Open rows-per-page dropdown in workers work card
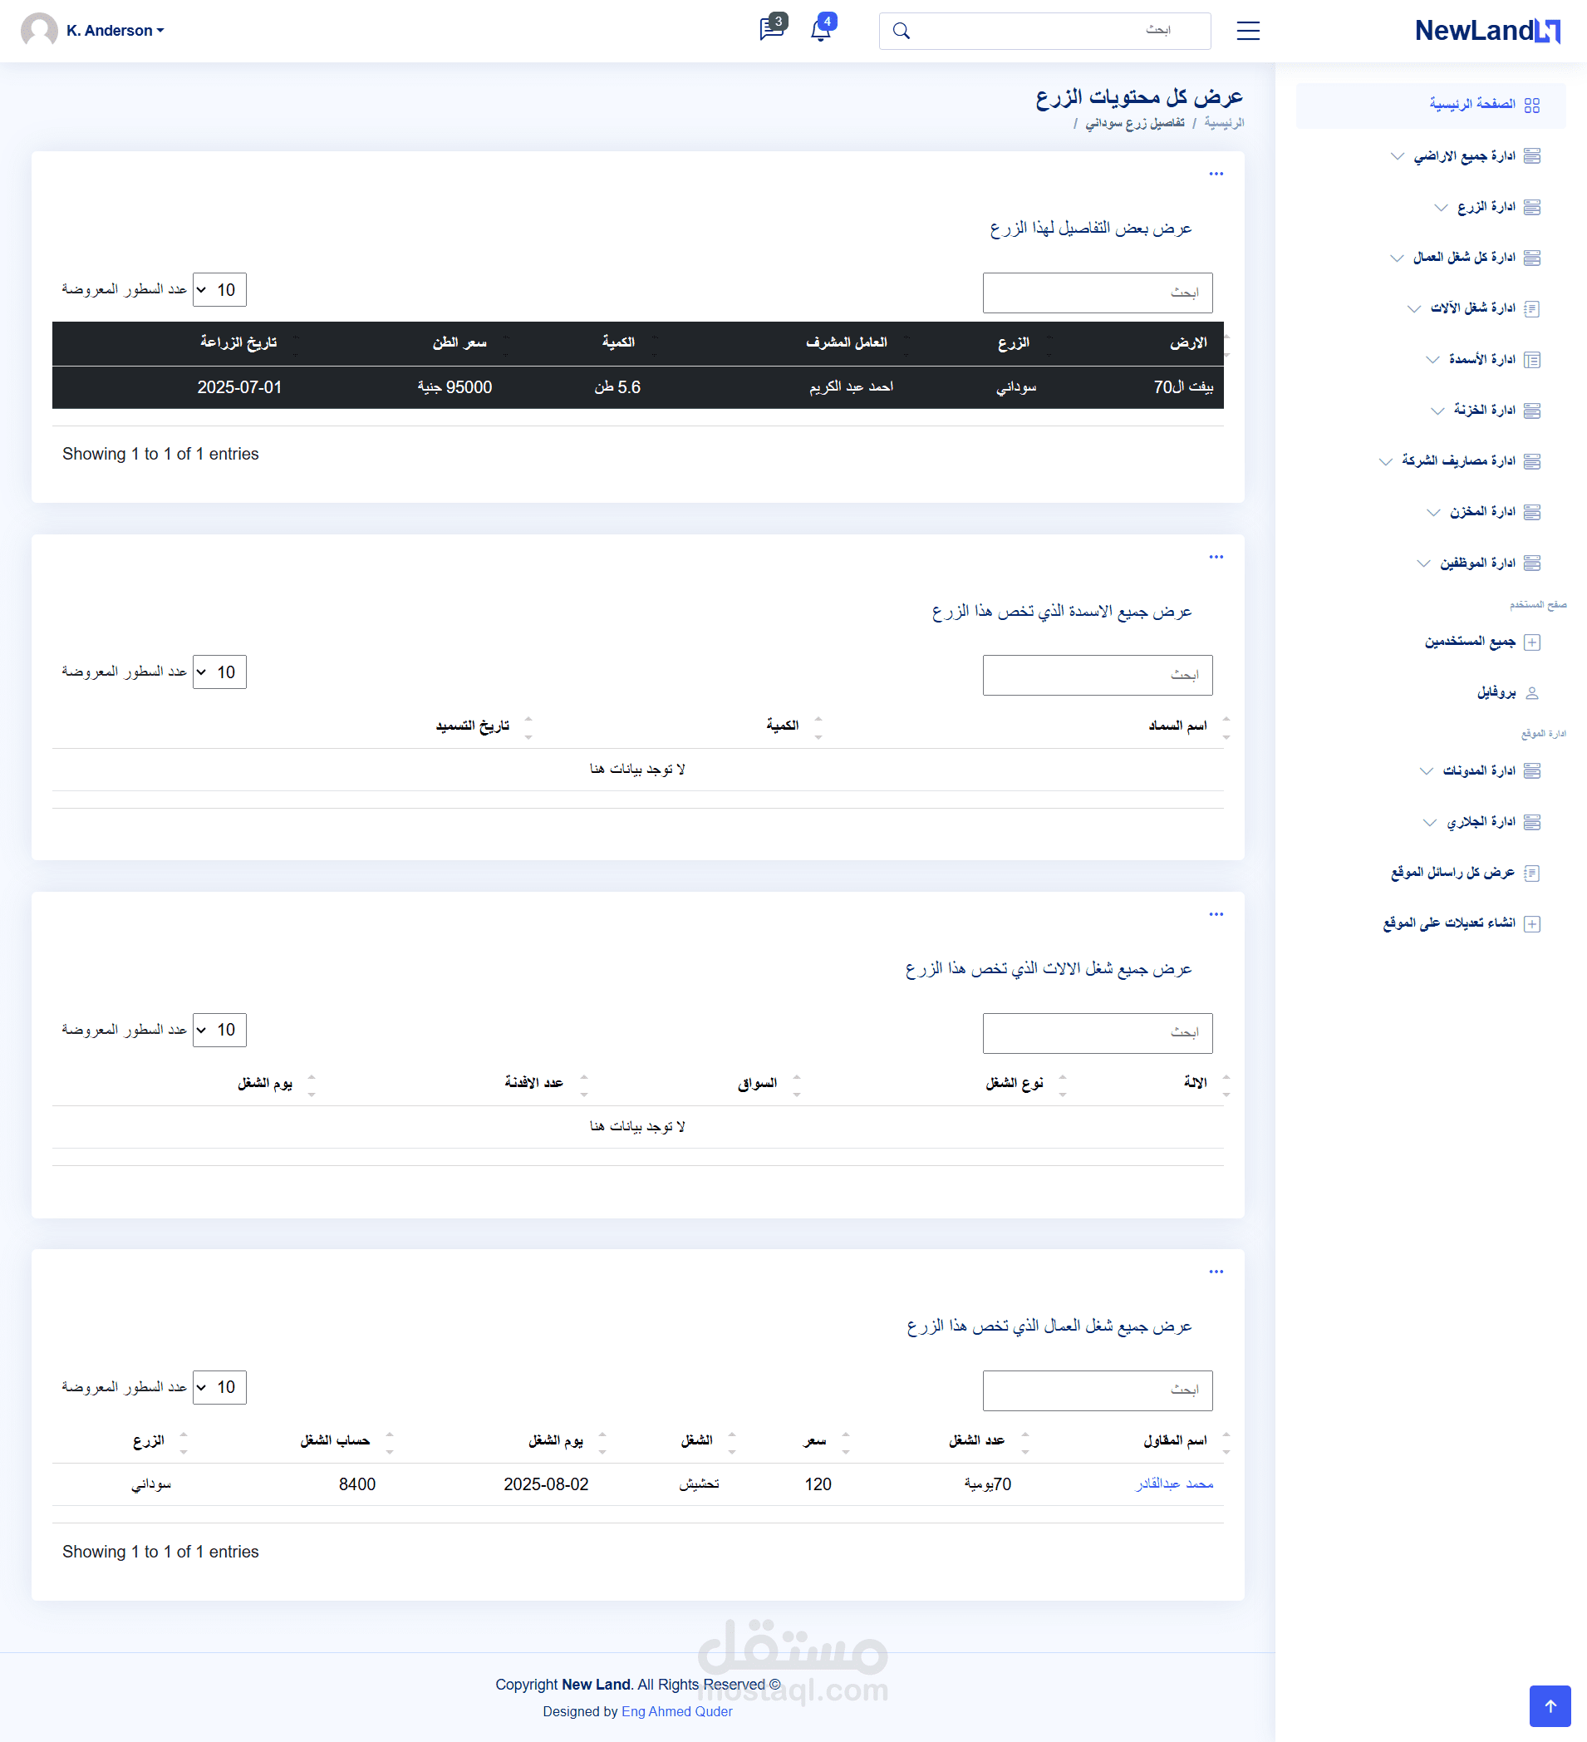1587x1742 pixels. point(219,1388)
